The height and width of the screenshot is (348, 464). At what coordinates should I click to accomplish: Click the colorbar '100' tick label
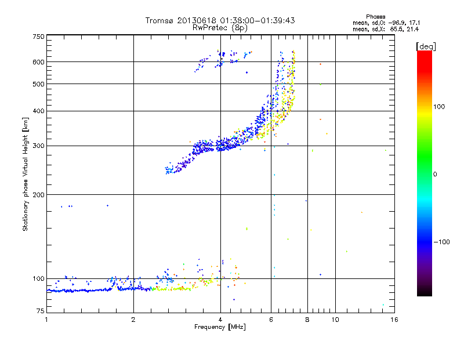point(439,107)
